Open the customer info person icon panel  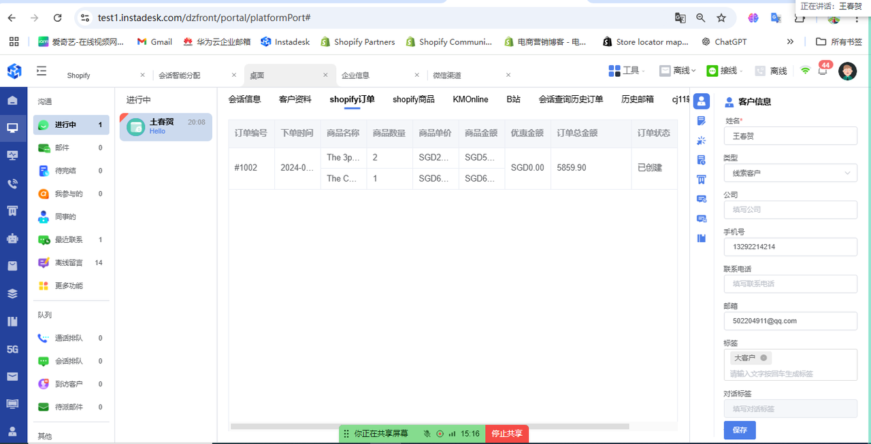tap(702, 102)
